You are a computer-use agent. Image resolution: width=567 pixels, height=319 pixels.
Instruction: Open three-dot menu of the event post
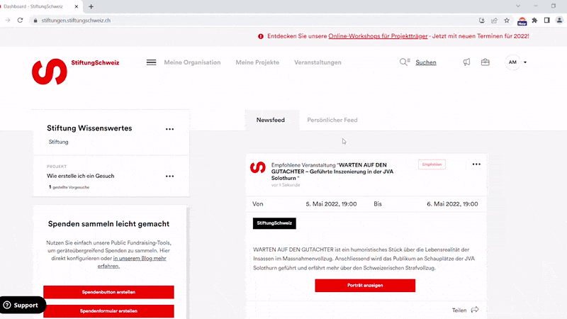point(476,164)
